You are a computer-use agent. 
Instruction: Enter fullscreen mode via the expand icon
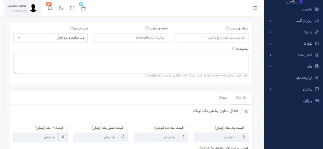point(72,8)
